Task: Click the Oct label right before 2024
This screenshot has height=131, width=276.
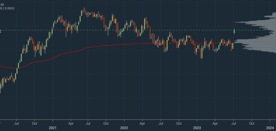Action: pos(252,123)
